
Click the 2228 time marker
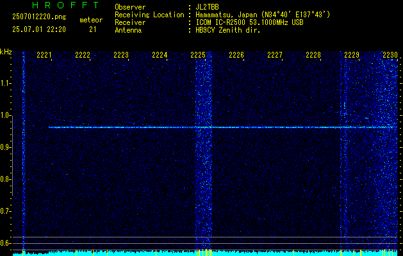(313, 54)
